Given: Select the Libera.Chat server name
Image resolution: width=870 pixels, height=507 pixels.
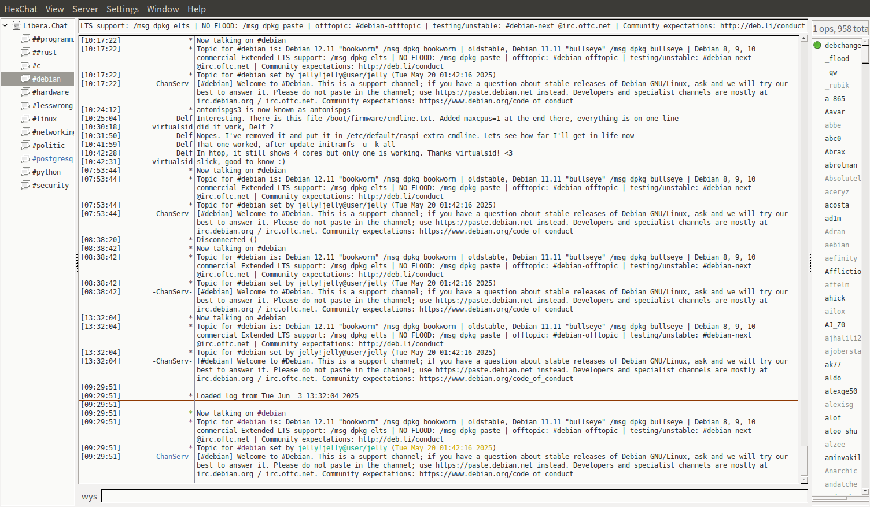Looking at the screenshot, I should (x=45, y=25).
